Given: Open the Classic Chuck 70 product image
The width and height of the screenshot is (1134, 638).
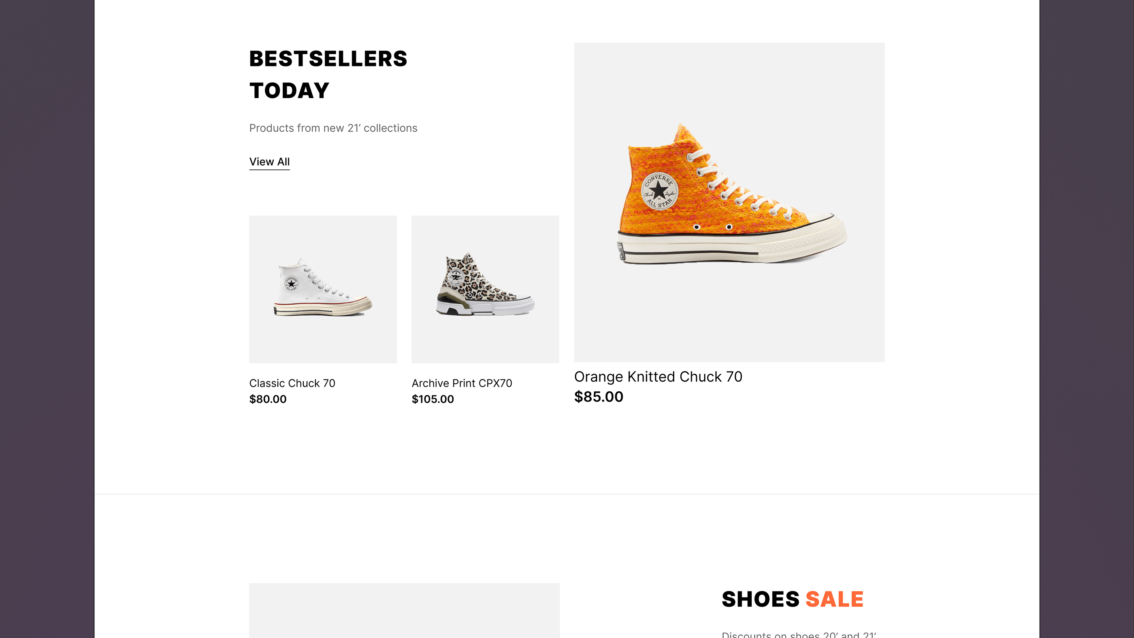Looking at the screenshot, I should (x=323, y=289).
